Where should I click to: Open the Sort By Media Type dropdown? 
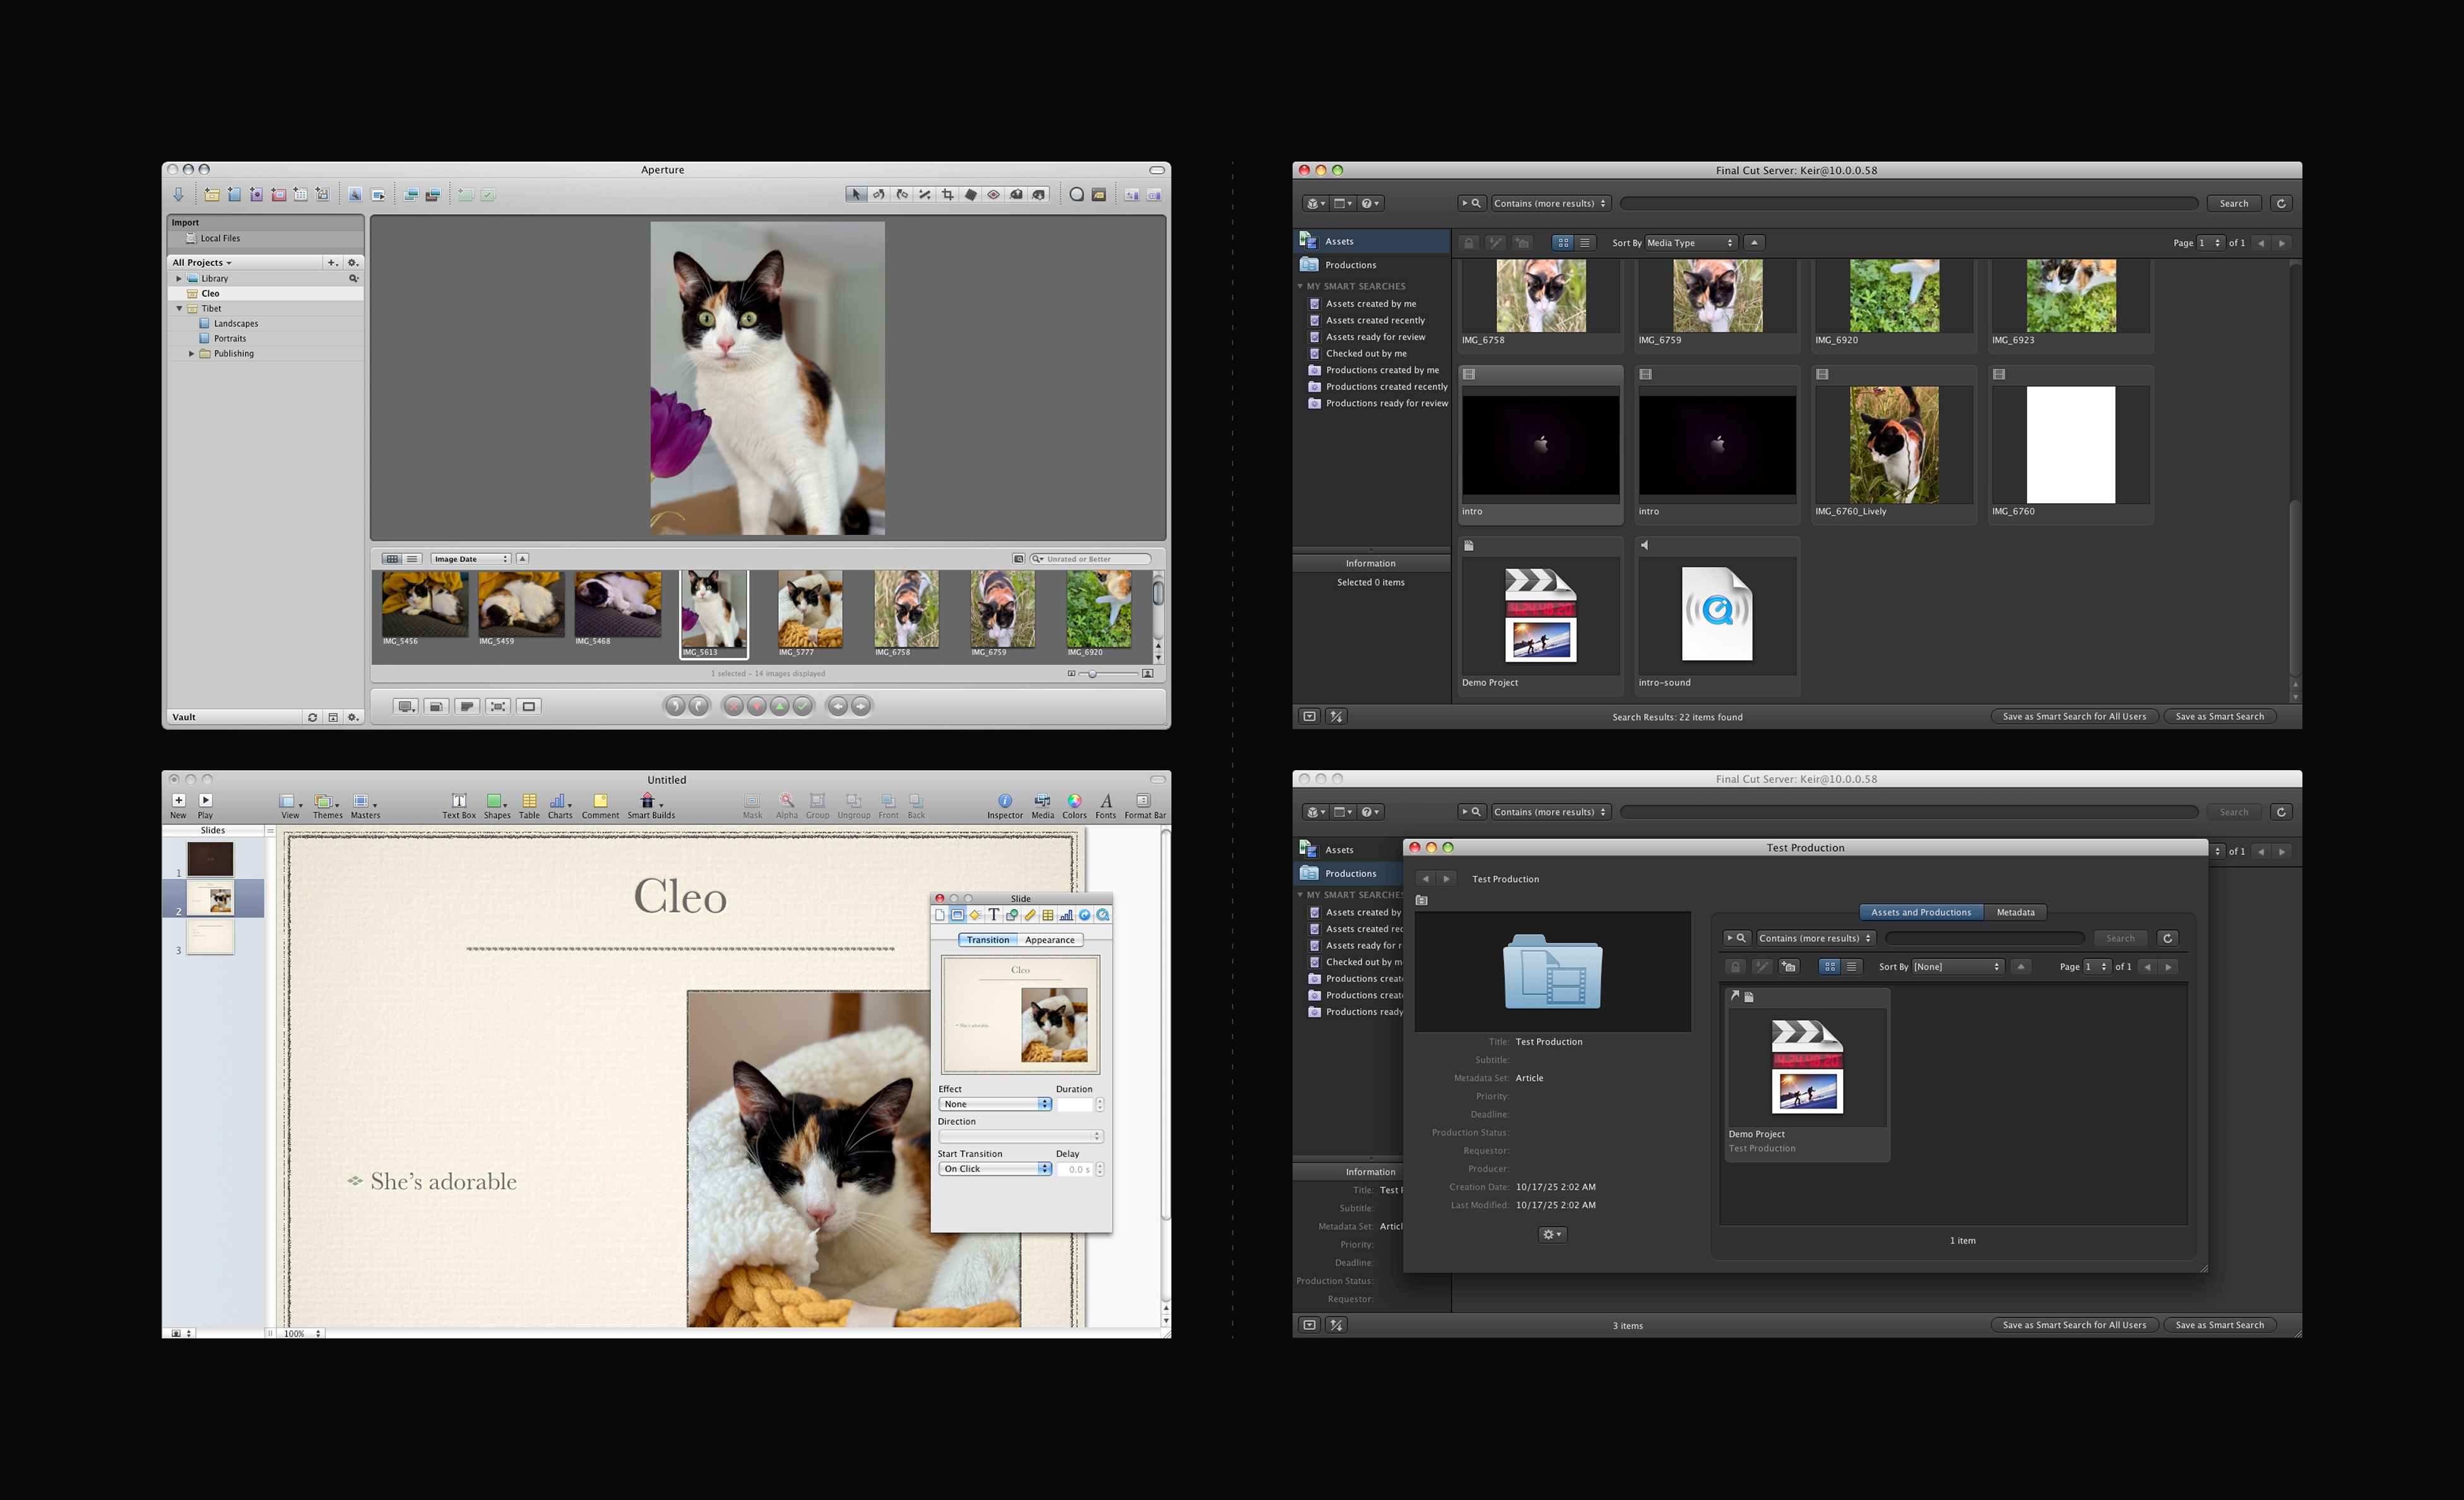coord(1690,243)
